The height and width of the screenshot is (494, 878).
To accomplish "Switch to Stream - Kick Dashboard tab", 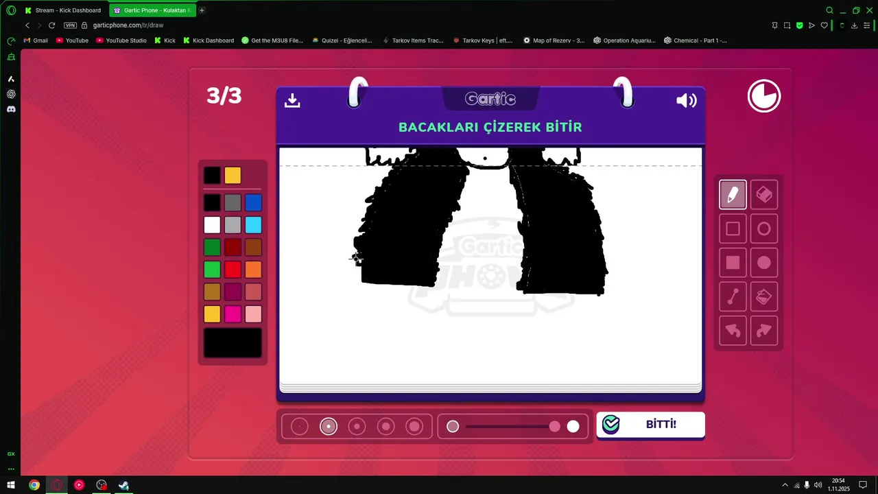I will (x=62, y=10).
